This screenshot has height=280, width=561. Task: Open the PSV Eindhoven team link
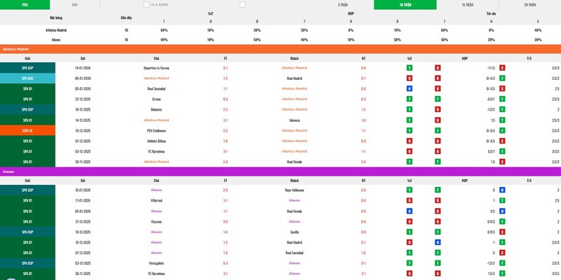tap(156, 130)
